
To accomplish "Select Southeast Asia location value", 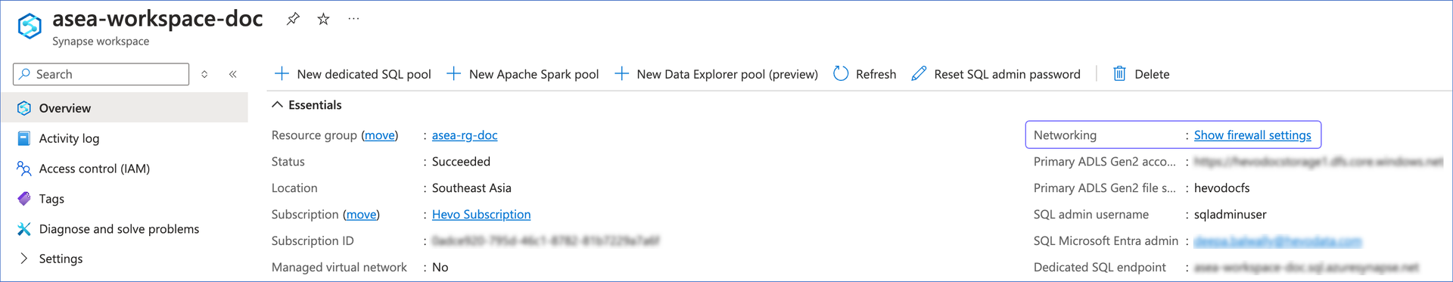I will pyautogui.click(x=471, y=188).
